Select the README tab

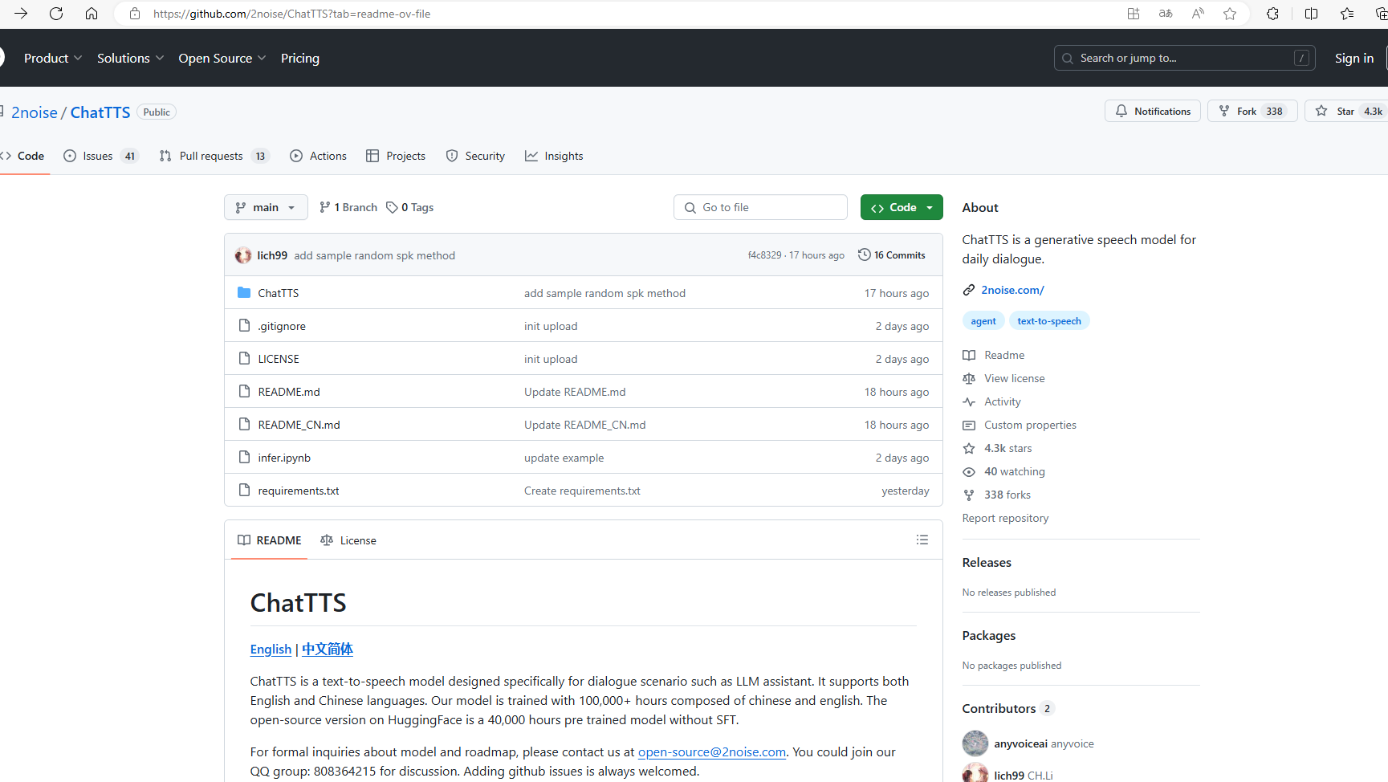tap(270, 540)
